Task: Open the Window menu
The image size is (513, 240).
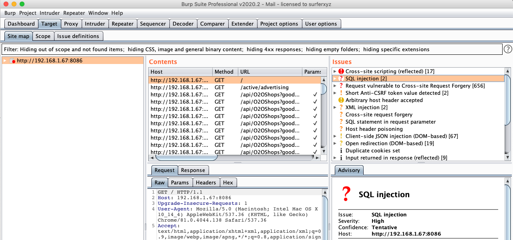Action: tap(98, 13)
